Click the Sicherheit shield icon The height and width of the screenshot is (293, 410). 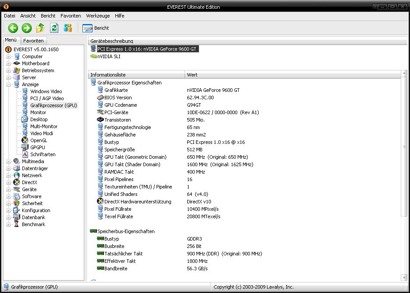point(17,203)
